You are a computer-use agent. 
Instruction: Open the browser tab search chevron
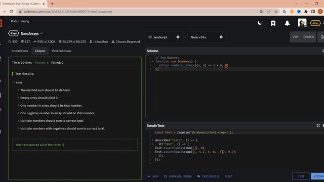pos(297,4)
